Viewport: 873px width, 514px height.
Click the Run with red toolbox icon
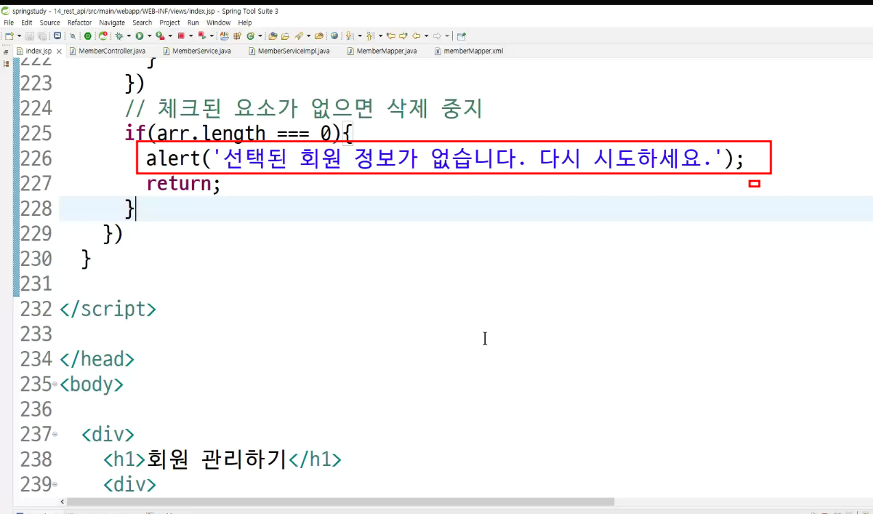(160, 36)
